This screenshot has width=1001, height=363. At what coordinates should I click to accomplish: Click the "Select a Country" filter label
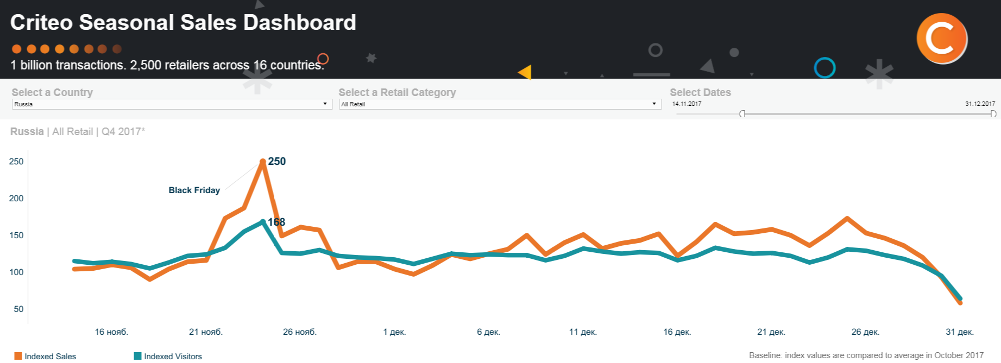(52, 93)
